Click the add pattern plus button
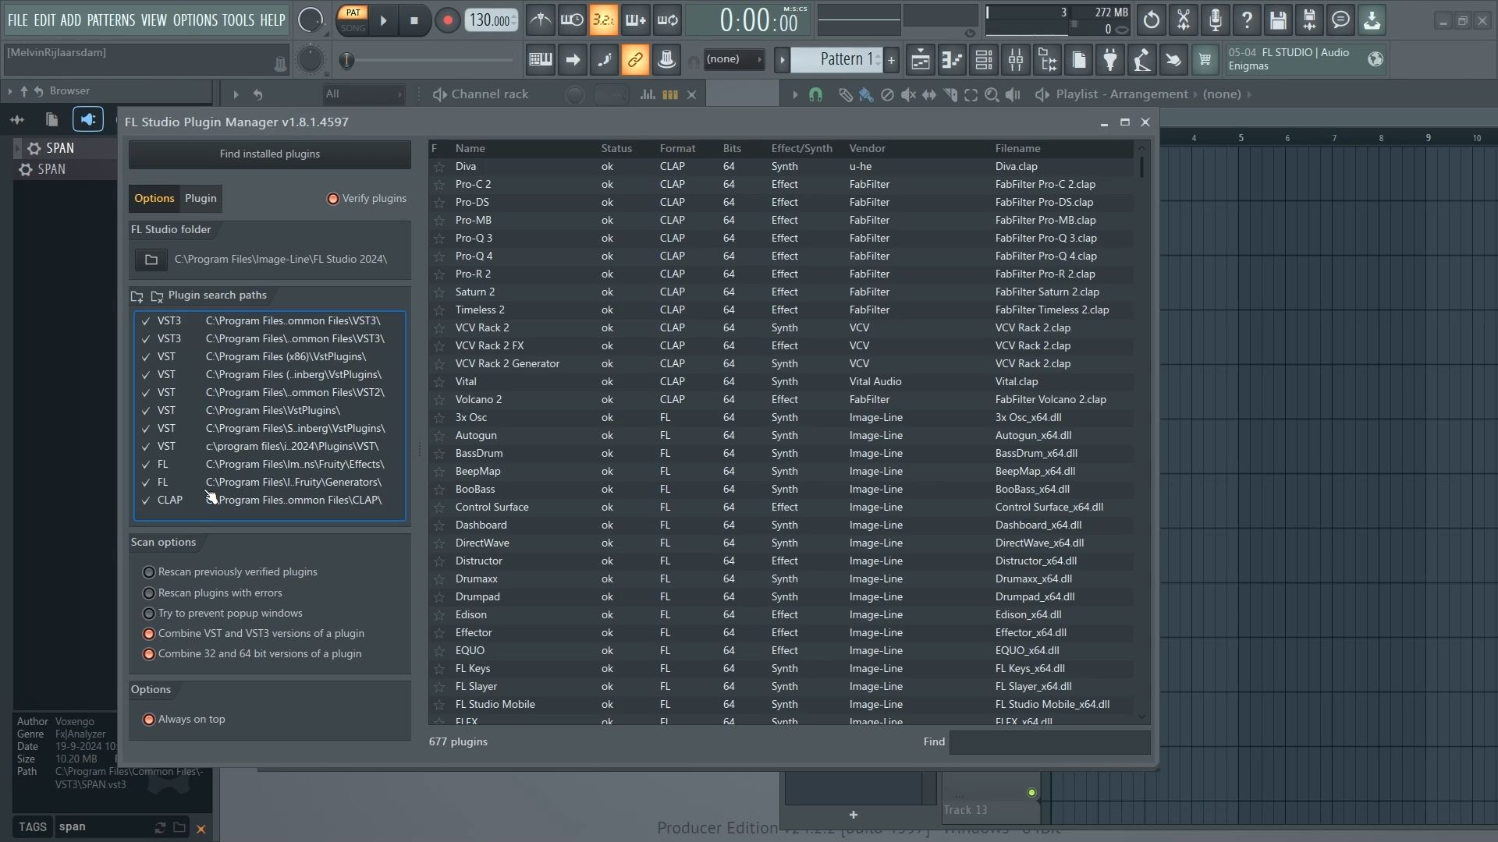Image resolution: width=1498 pixels, height=842 pixels. point(891,60)
